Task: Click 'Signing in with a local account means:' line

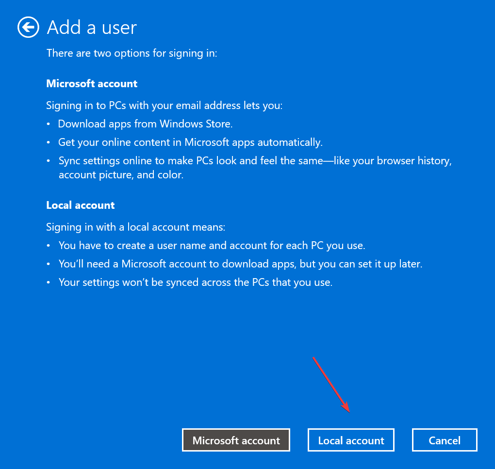Action: (136, 227)
